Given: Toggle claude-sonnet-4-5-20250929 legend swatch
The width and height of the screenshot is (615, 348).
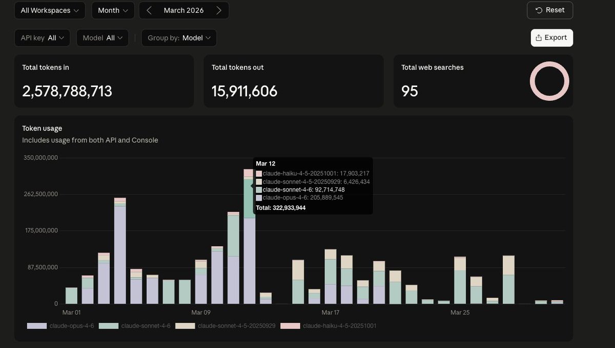Looking at the screenshot, I should pyautogui.click(x=185, y=325).
